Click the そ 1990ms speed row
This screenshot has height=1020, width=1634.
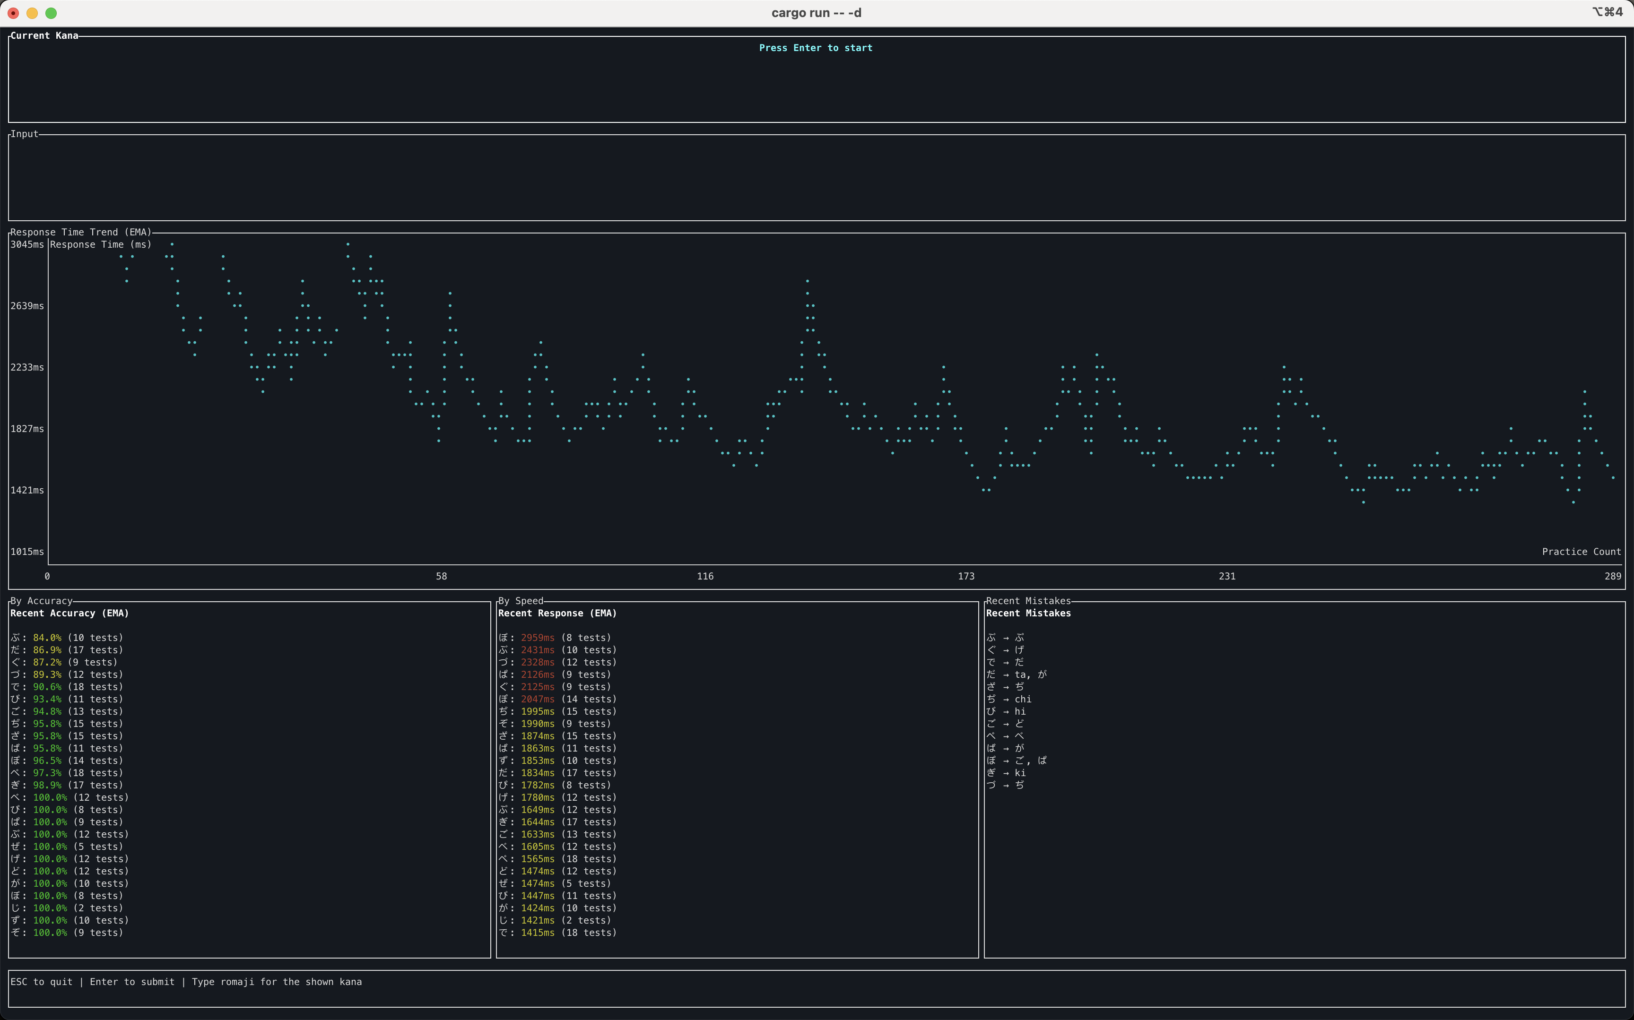point(555,723)
